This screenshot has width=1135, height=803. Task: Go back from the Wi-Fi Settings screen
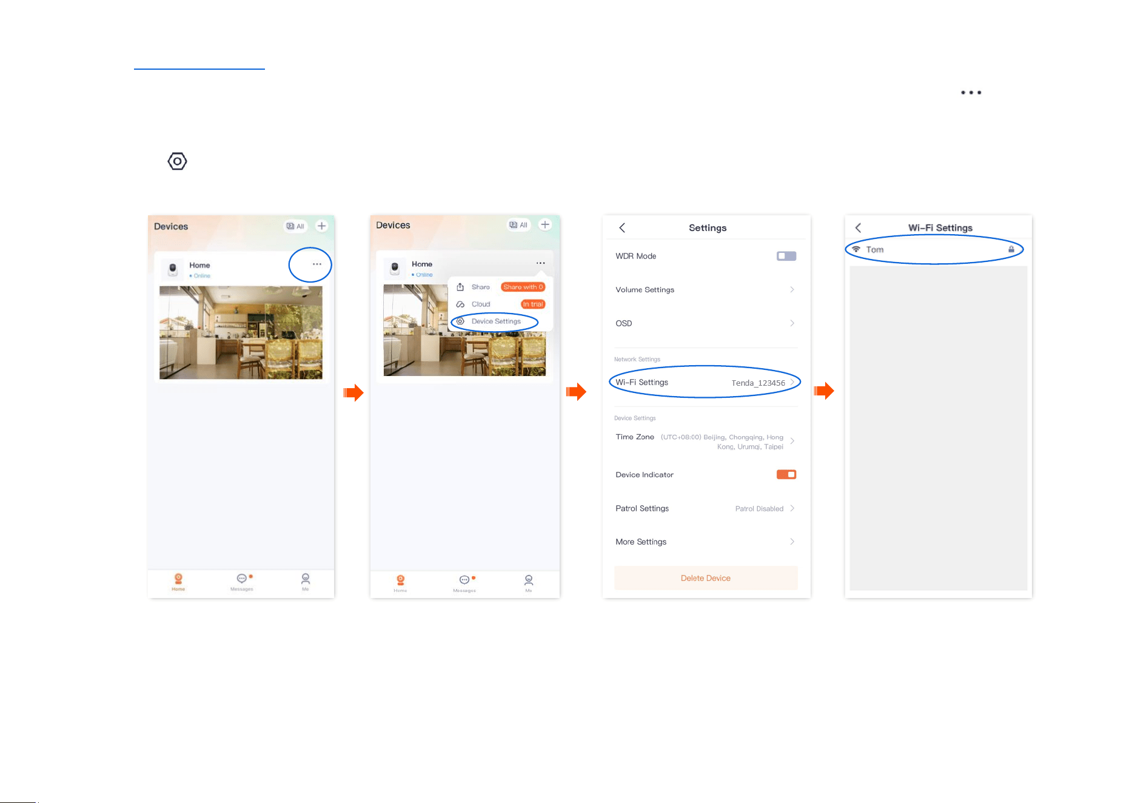click(x=858, y=228)
